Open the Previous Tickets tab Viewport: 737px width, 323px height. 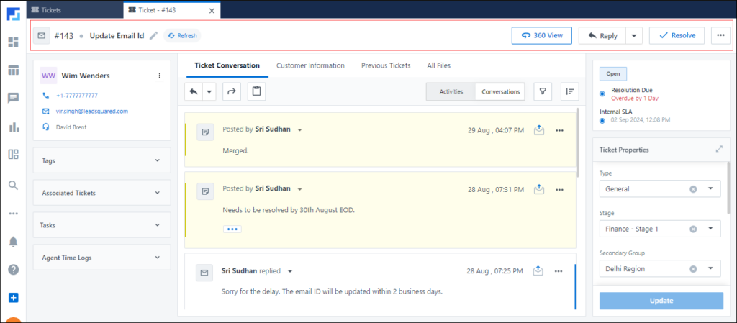pos(386,65)
